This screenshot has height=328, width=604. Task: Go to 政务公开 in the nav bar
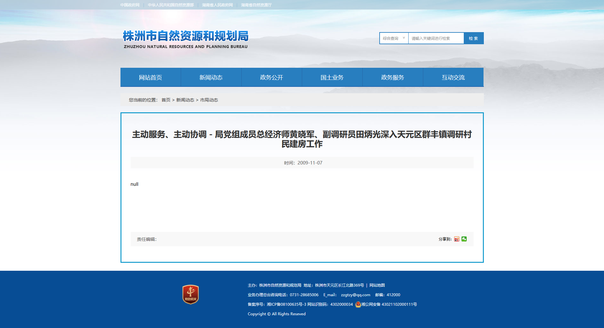pyautogui.click(x=272, y=77)
